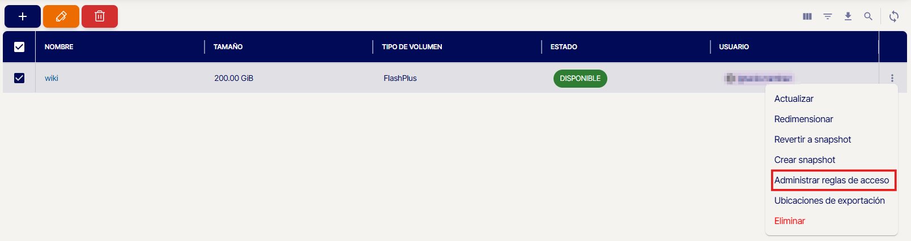This screenshot has height=241, width=911.
Task: Open the wiki volume link
Action: [x=52, y=78]
